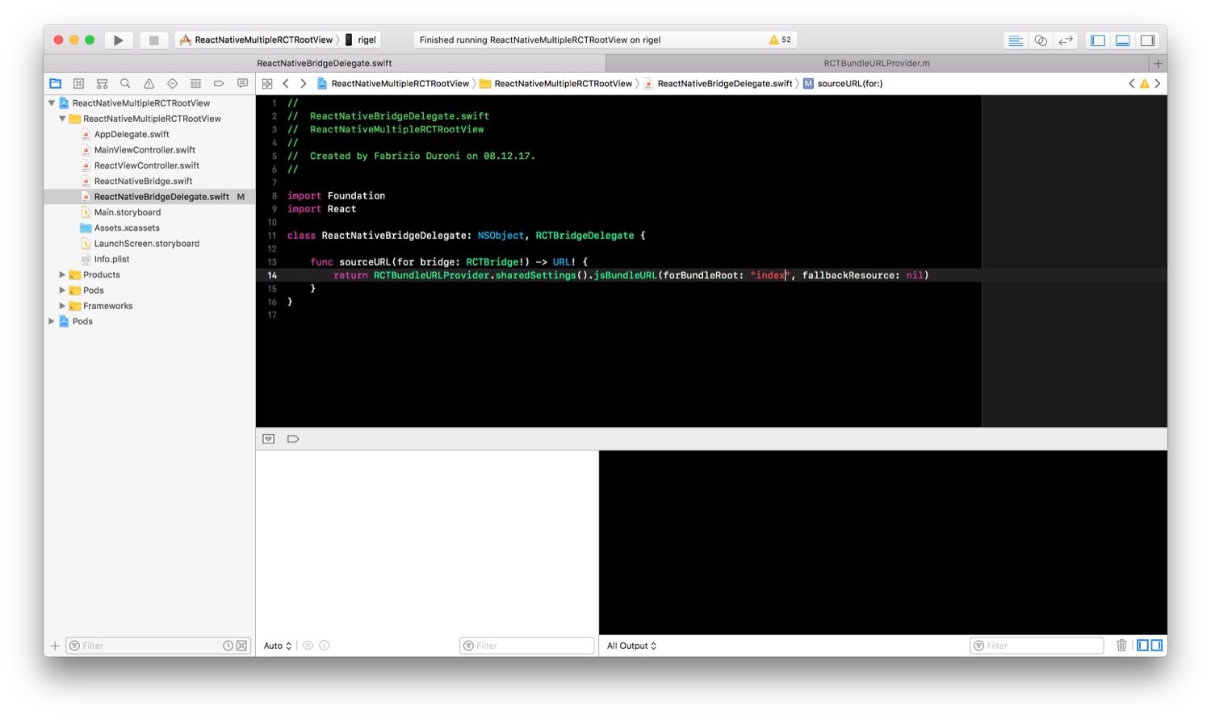Jump to previous issue in jump bar
This screenshot has height=719, width=1211.
coord(1131,83)
